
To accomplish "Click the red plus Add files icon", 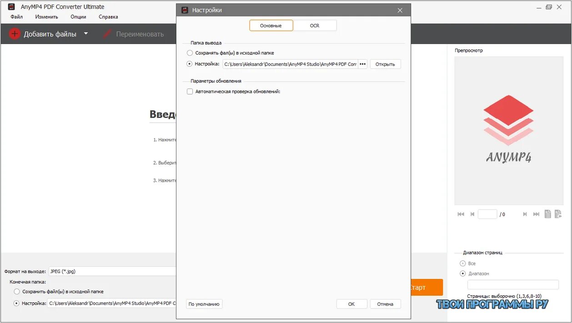I will point(15,34).
